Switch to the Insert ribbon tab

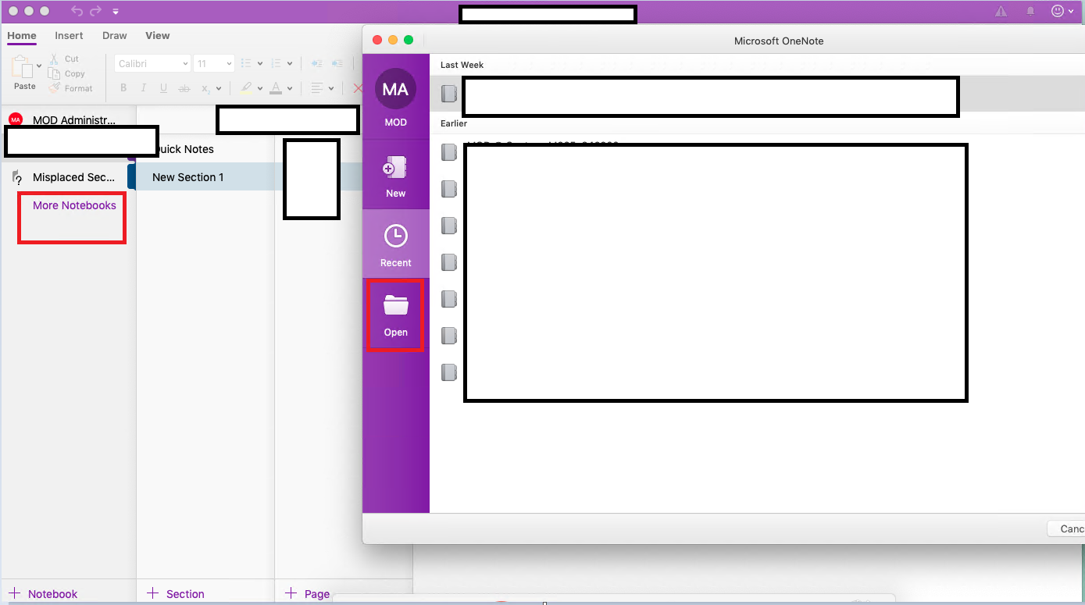click(x=69, y=35)
